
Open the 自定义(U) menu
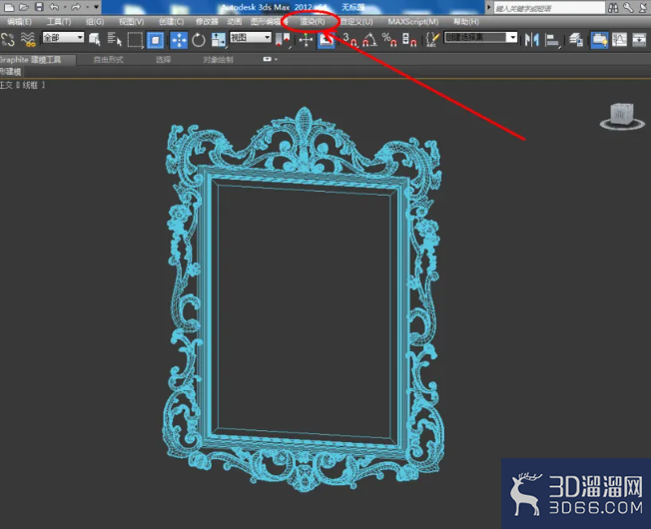point(356,22)
